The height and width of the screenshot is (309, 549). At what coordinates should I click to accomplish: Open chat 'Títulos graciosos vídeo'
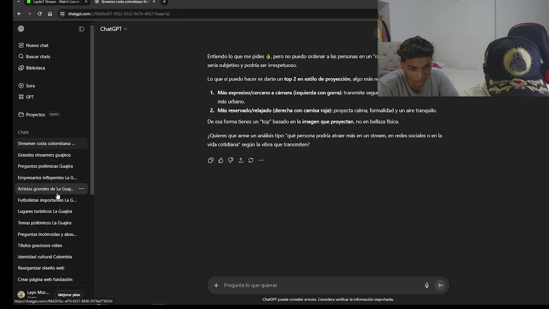[51, 245]
